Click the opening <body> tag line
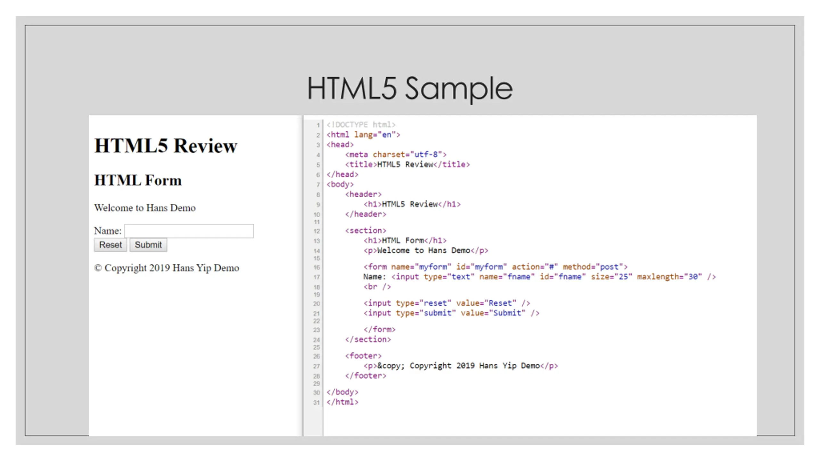820x461 pixels. click(x=340, y=184)
